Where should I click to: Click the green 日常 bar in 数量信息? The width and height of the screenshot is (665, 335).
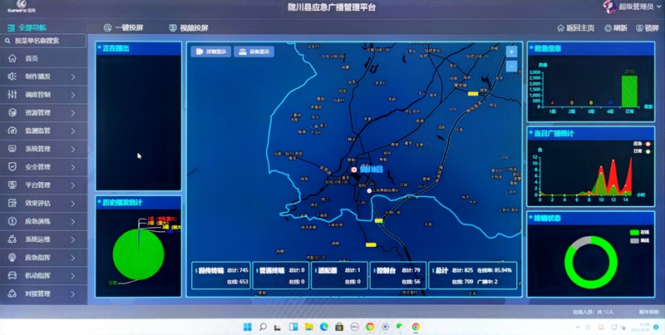click(629, 91)
